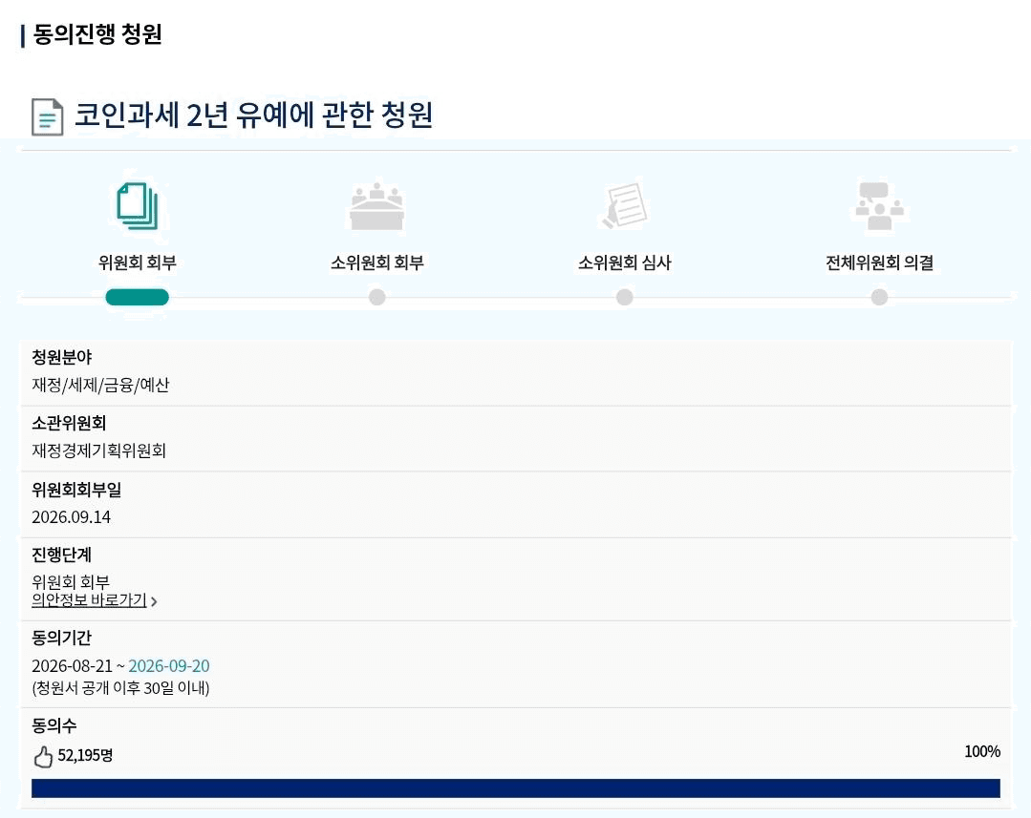The image size is (1031, 818).
Task: Click the 소위원회 회부 meeting table icon
Action: (376, 206)
